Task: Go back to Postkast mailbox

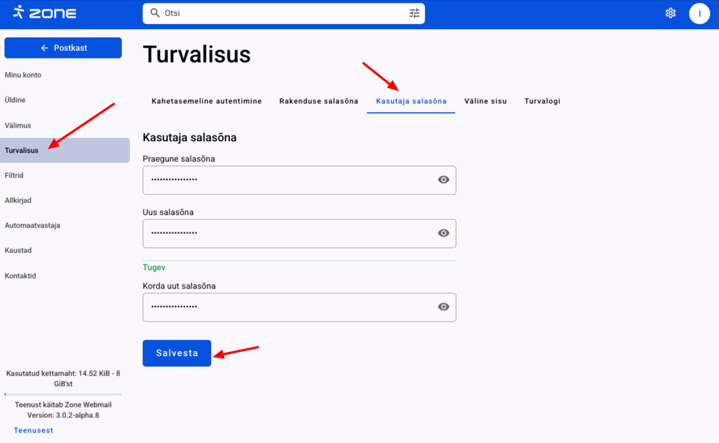Action: (63, 48)
